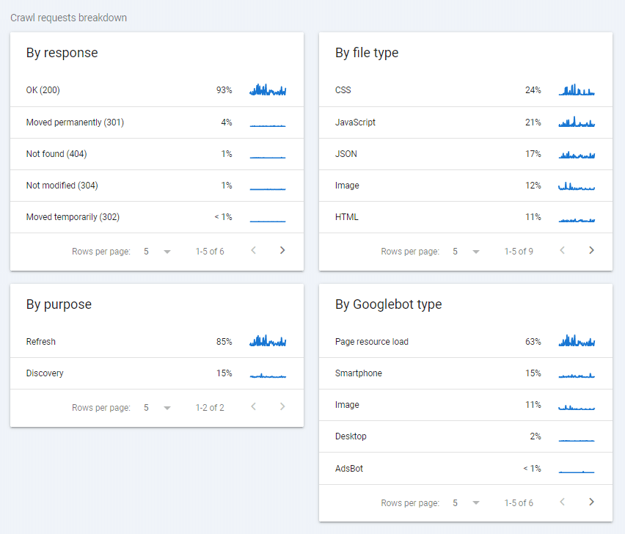This screenshot has width=625, height=534.
Task: Open rows per page dropdown in By purpose
Action: click(158, 408)
